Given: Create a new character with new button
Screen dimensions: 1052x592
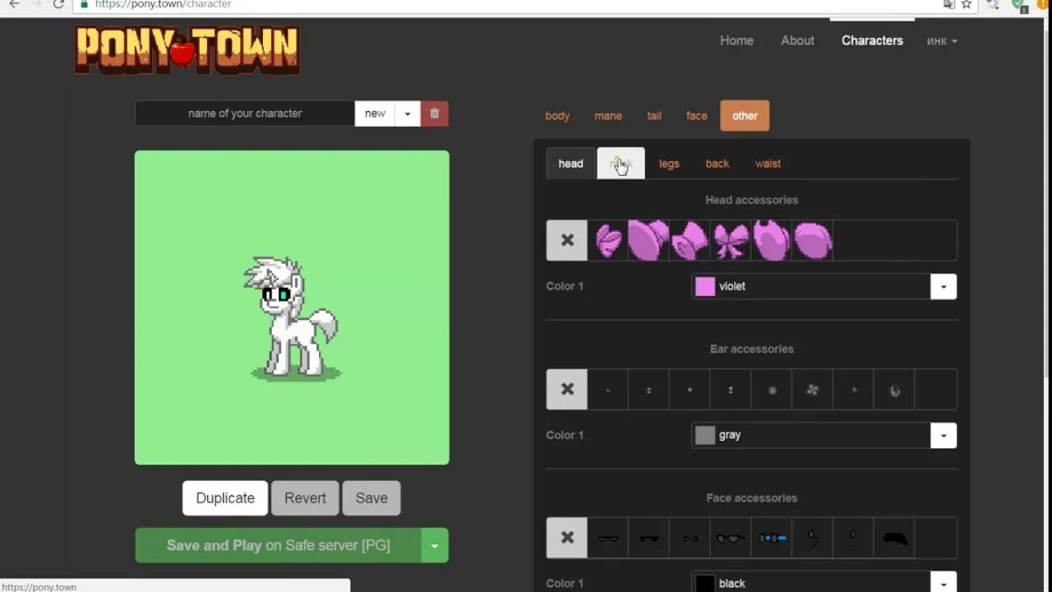Looking at the screenshot, I should 375,113.
